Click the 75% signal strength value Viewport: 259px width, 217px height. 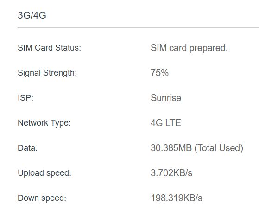click(x=159, y=73)
